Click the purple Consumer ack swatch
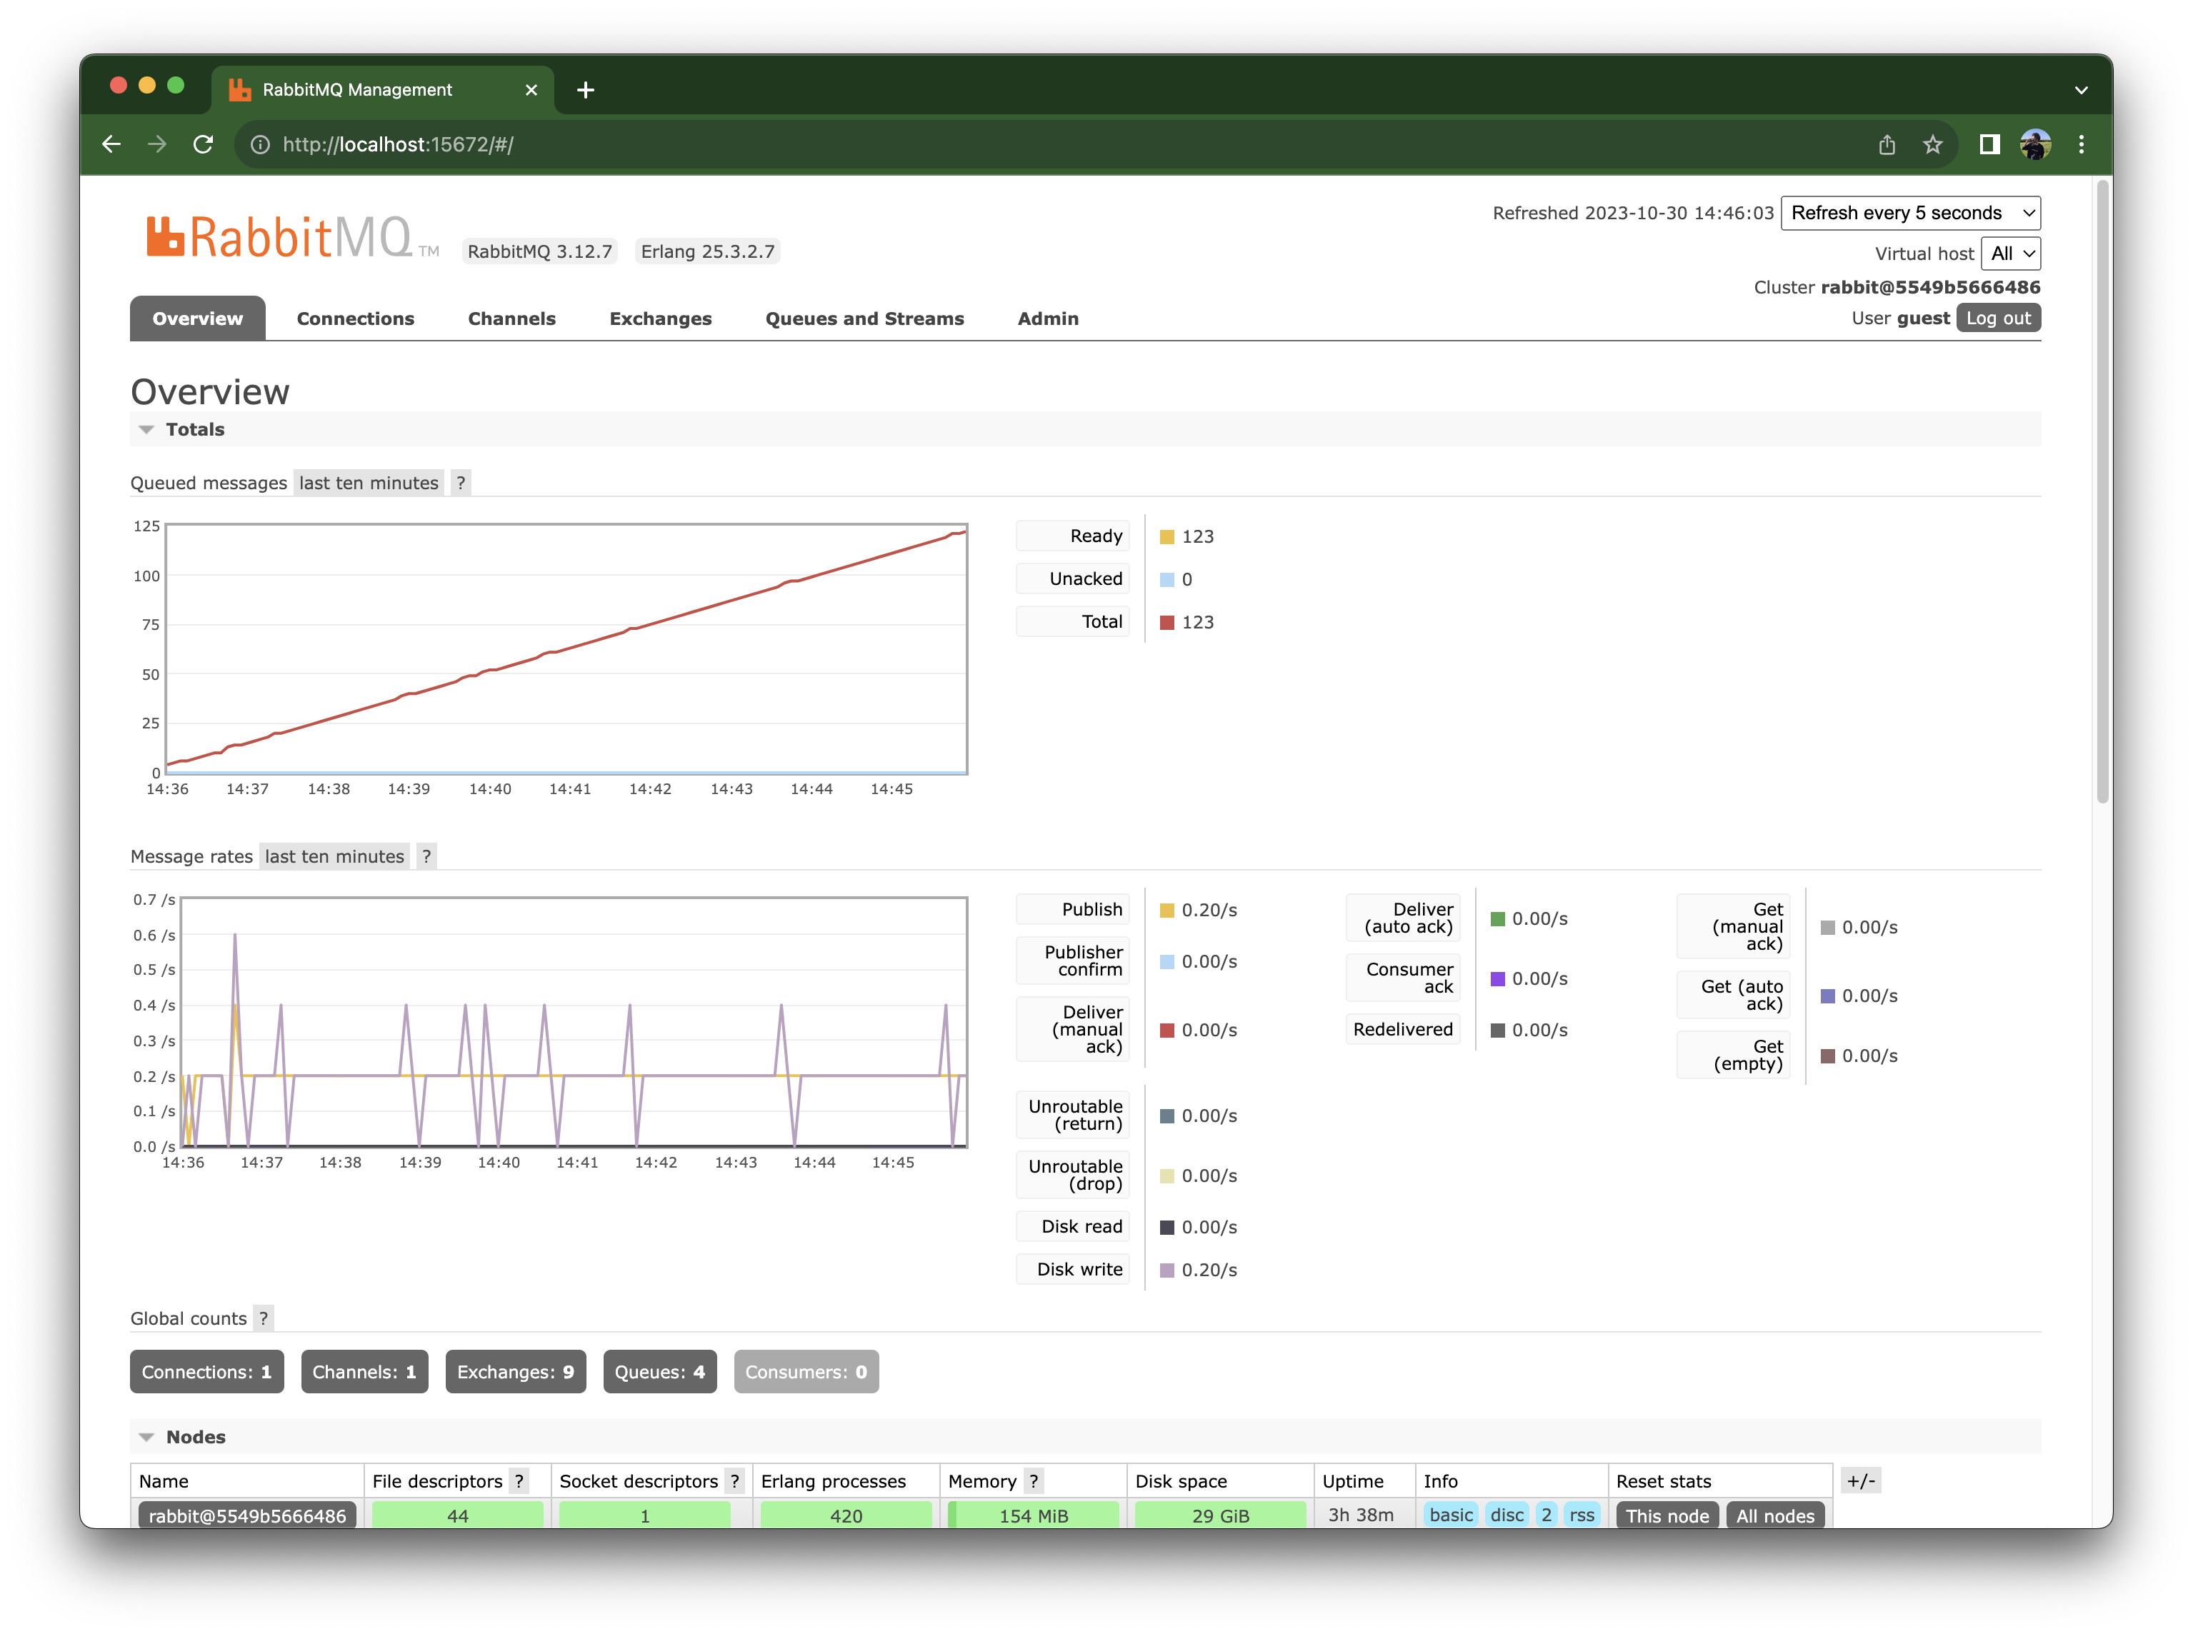Viewport: 2193px width, 1634px height. [1498, 979]
